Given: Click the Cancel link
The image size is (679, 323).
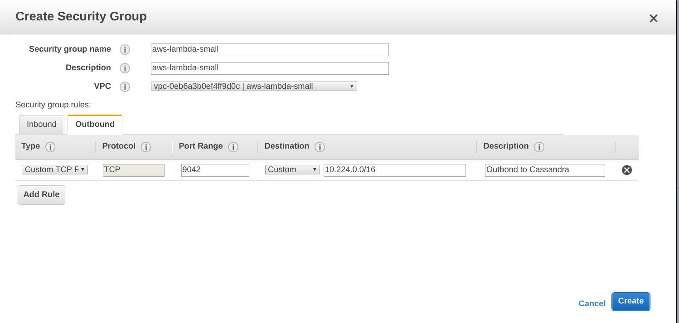Looking at the screenshot, I should tap(592, 304).
